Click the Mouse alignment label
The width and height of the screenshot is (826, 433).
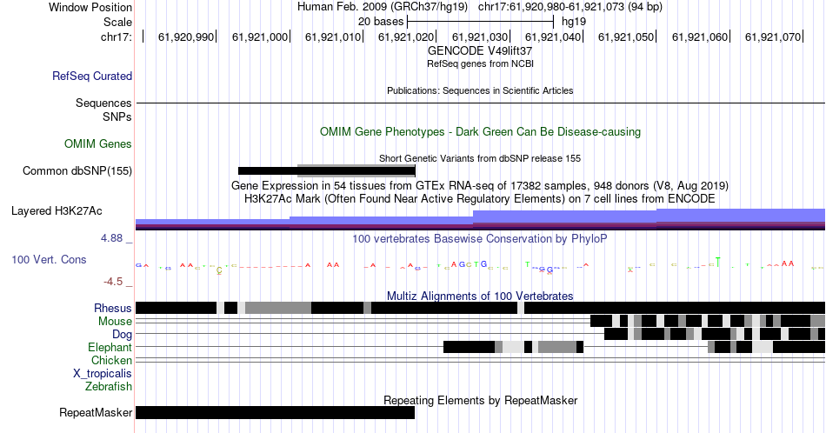click(x=115, y=322)
